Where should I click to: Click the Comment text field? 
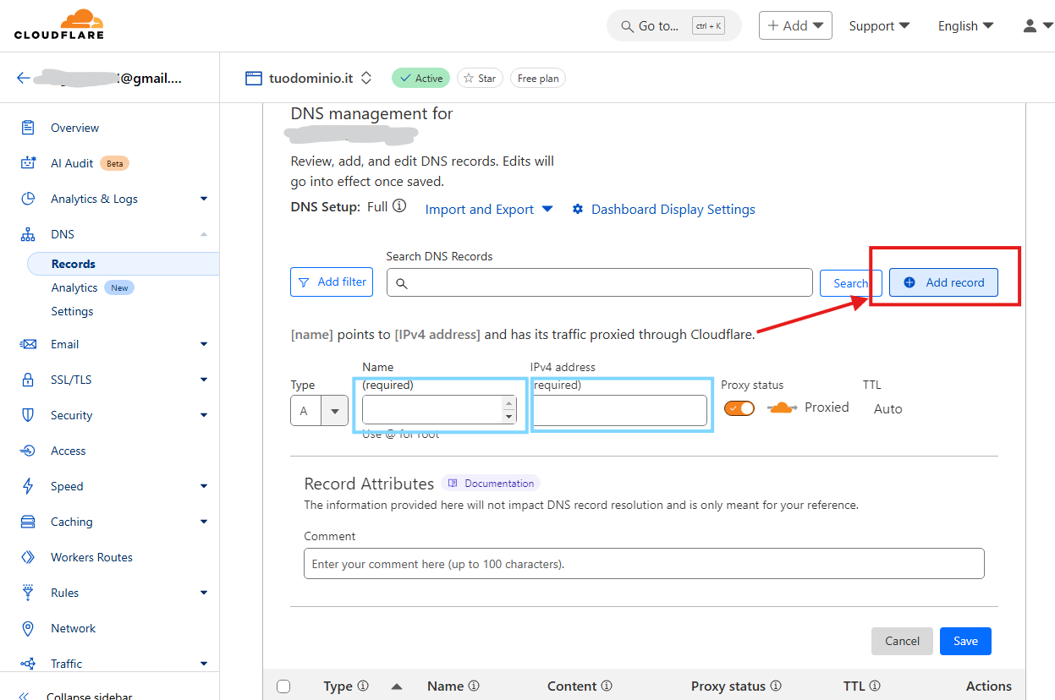pyautogui.click(x=644, y=563)
